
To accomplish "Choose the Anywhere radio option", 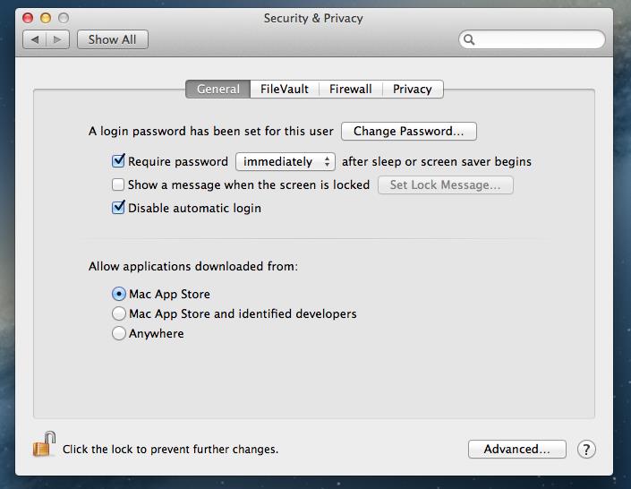I will [119, 333].
